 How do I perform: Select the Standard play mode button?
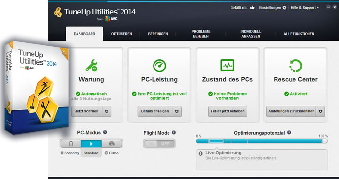click(91, 144)
